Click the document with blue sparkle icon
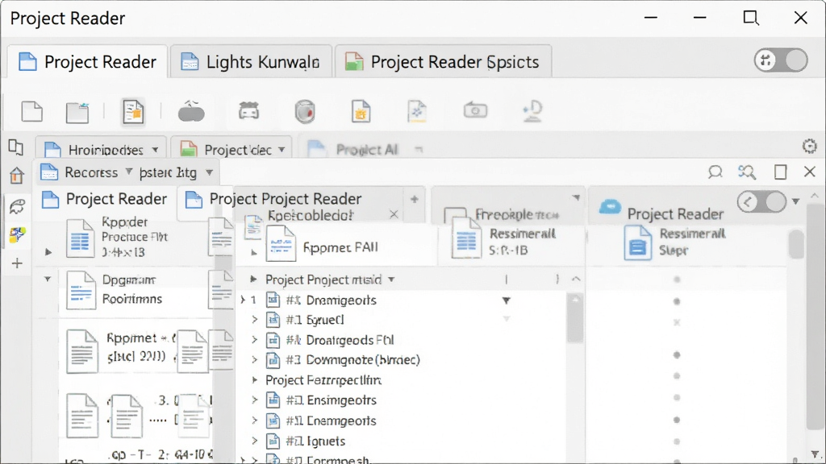 pos(417,111)
